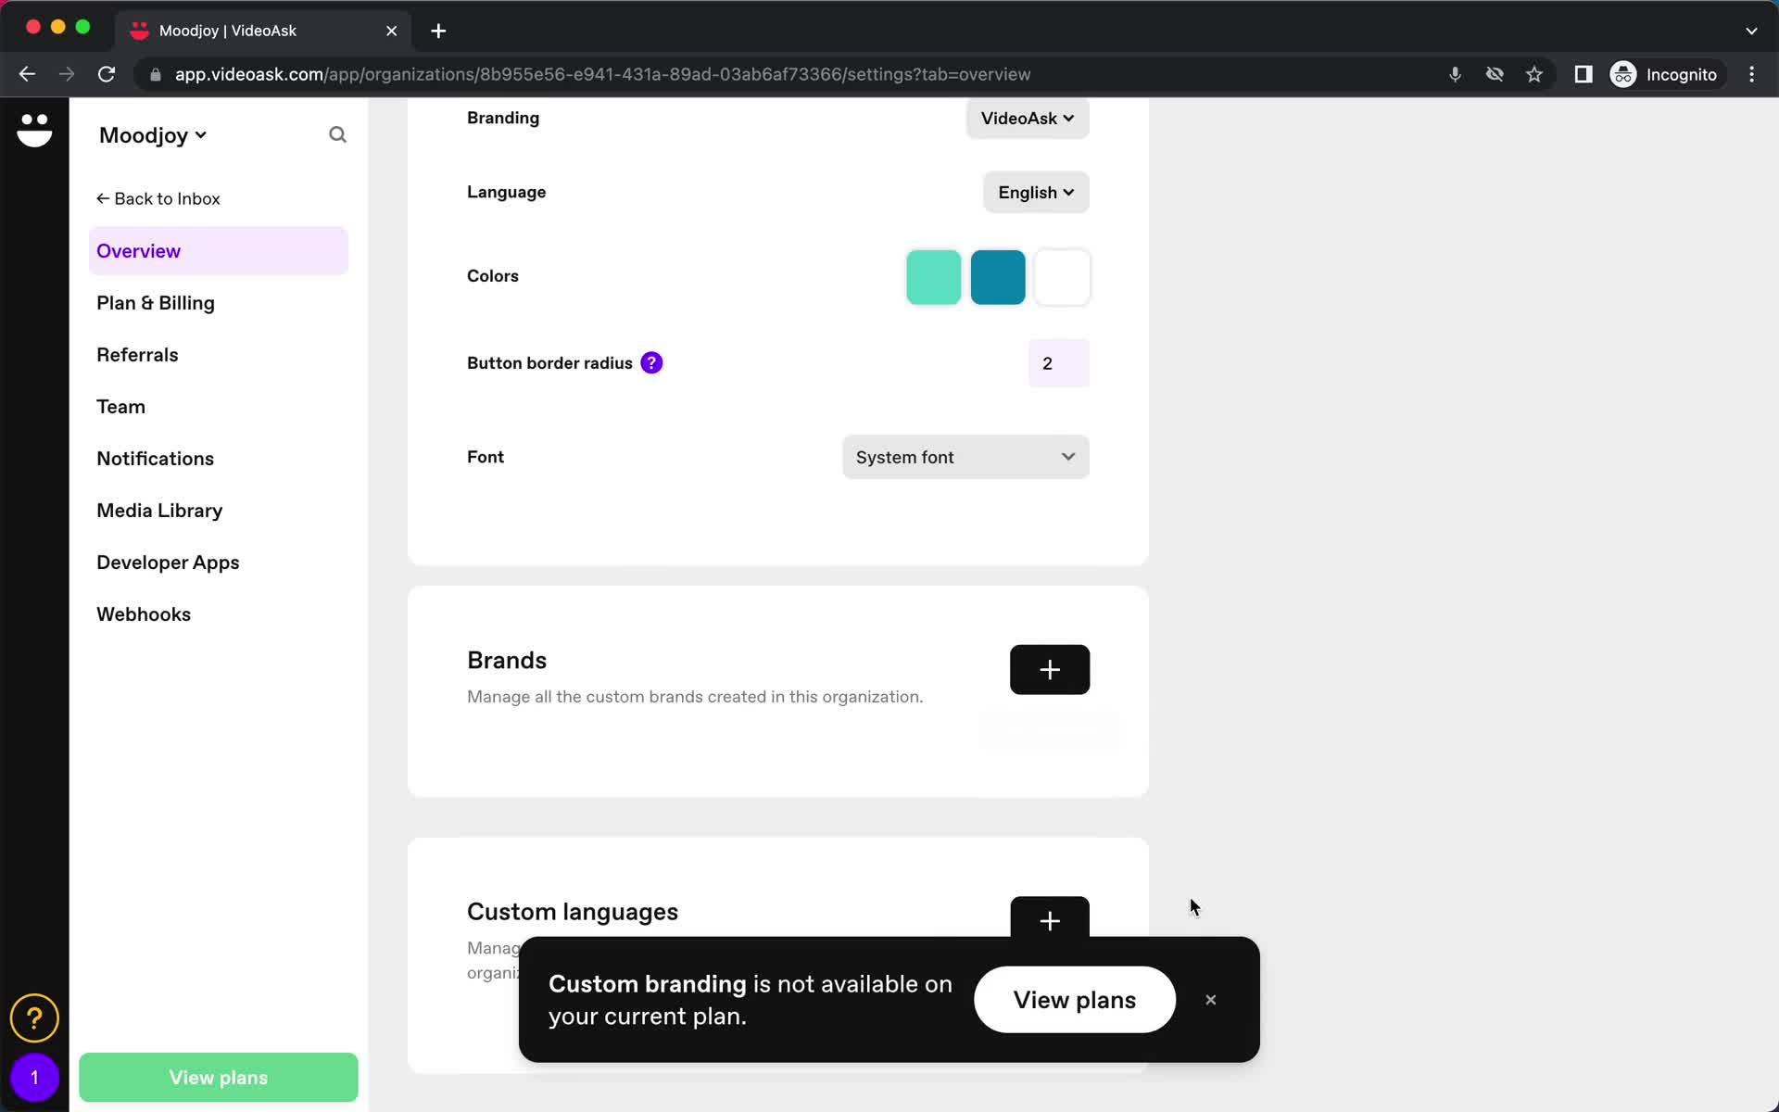Click the Referrals sidebar link
The height and width of the screenshot is (1112, 1779).
pos(137,355)
